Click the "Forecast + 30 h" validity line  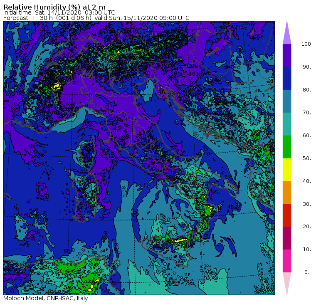click(x=96, y=18)
